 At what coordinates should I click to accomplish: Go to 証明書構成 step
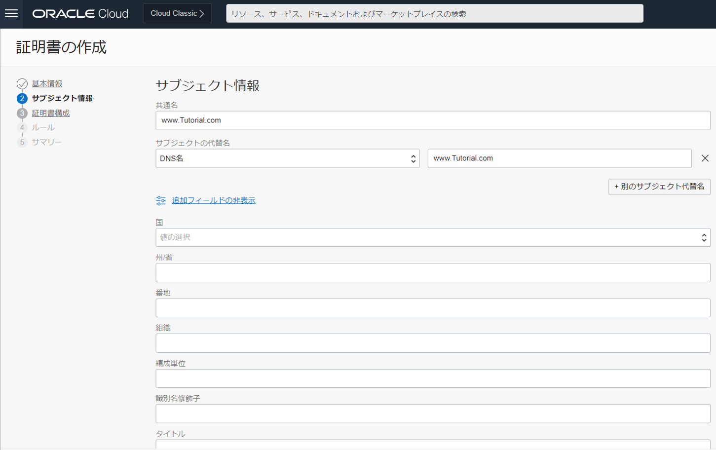point(51,113)
